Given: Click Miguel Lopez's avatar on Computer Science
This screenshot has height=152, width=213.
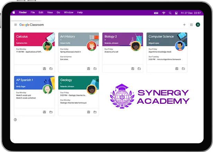Looking at the screenshot, I should click(180, 46).
